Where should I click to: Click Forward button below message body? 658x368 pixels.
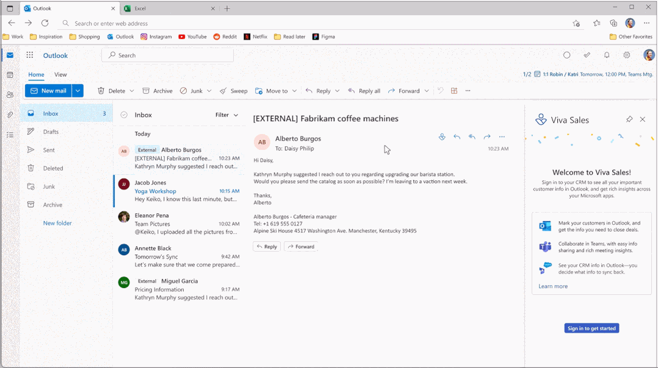tap(302, 247)
